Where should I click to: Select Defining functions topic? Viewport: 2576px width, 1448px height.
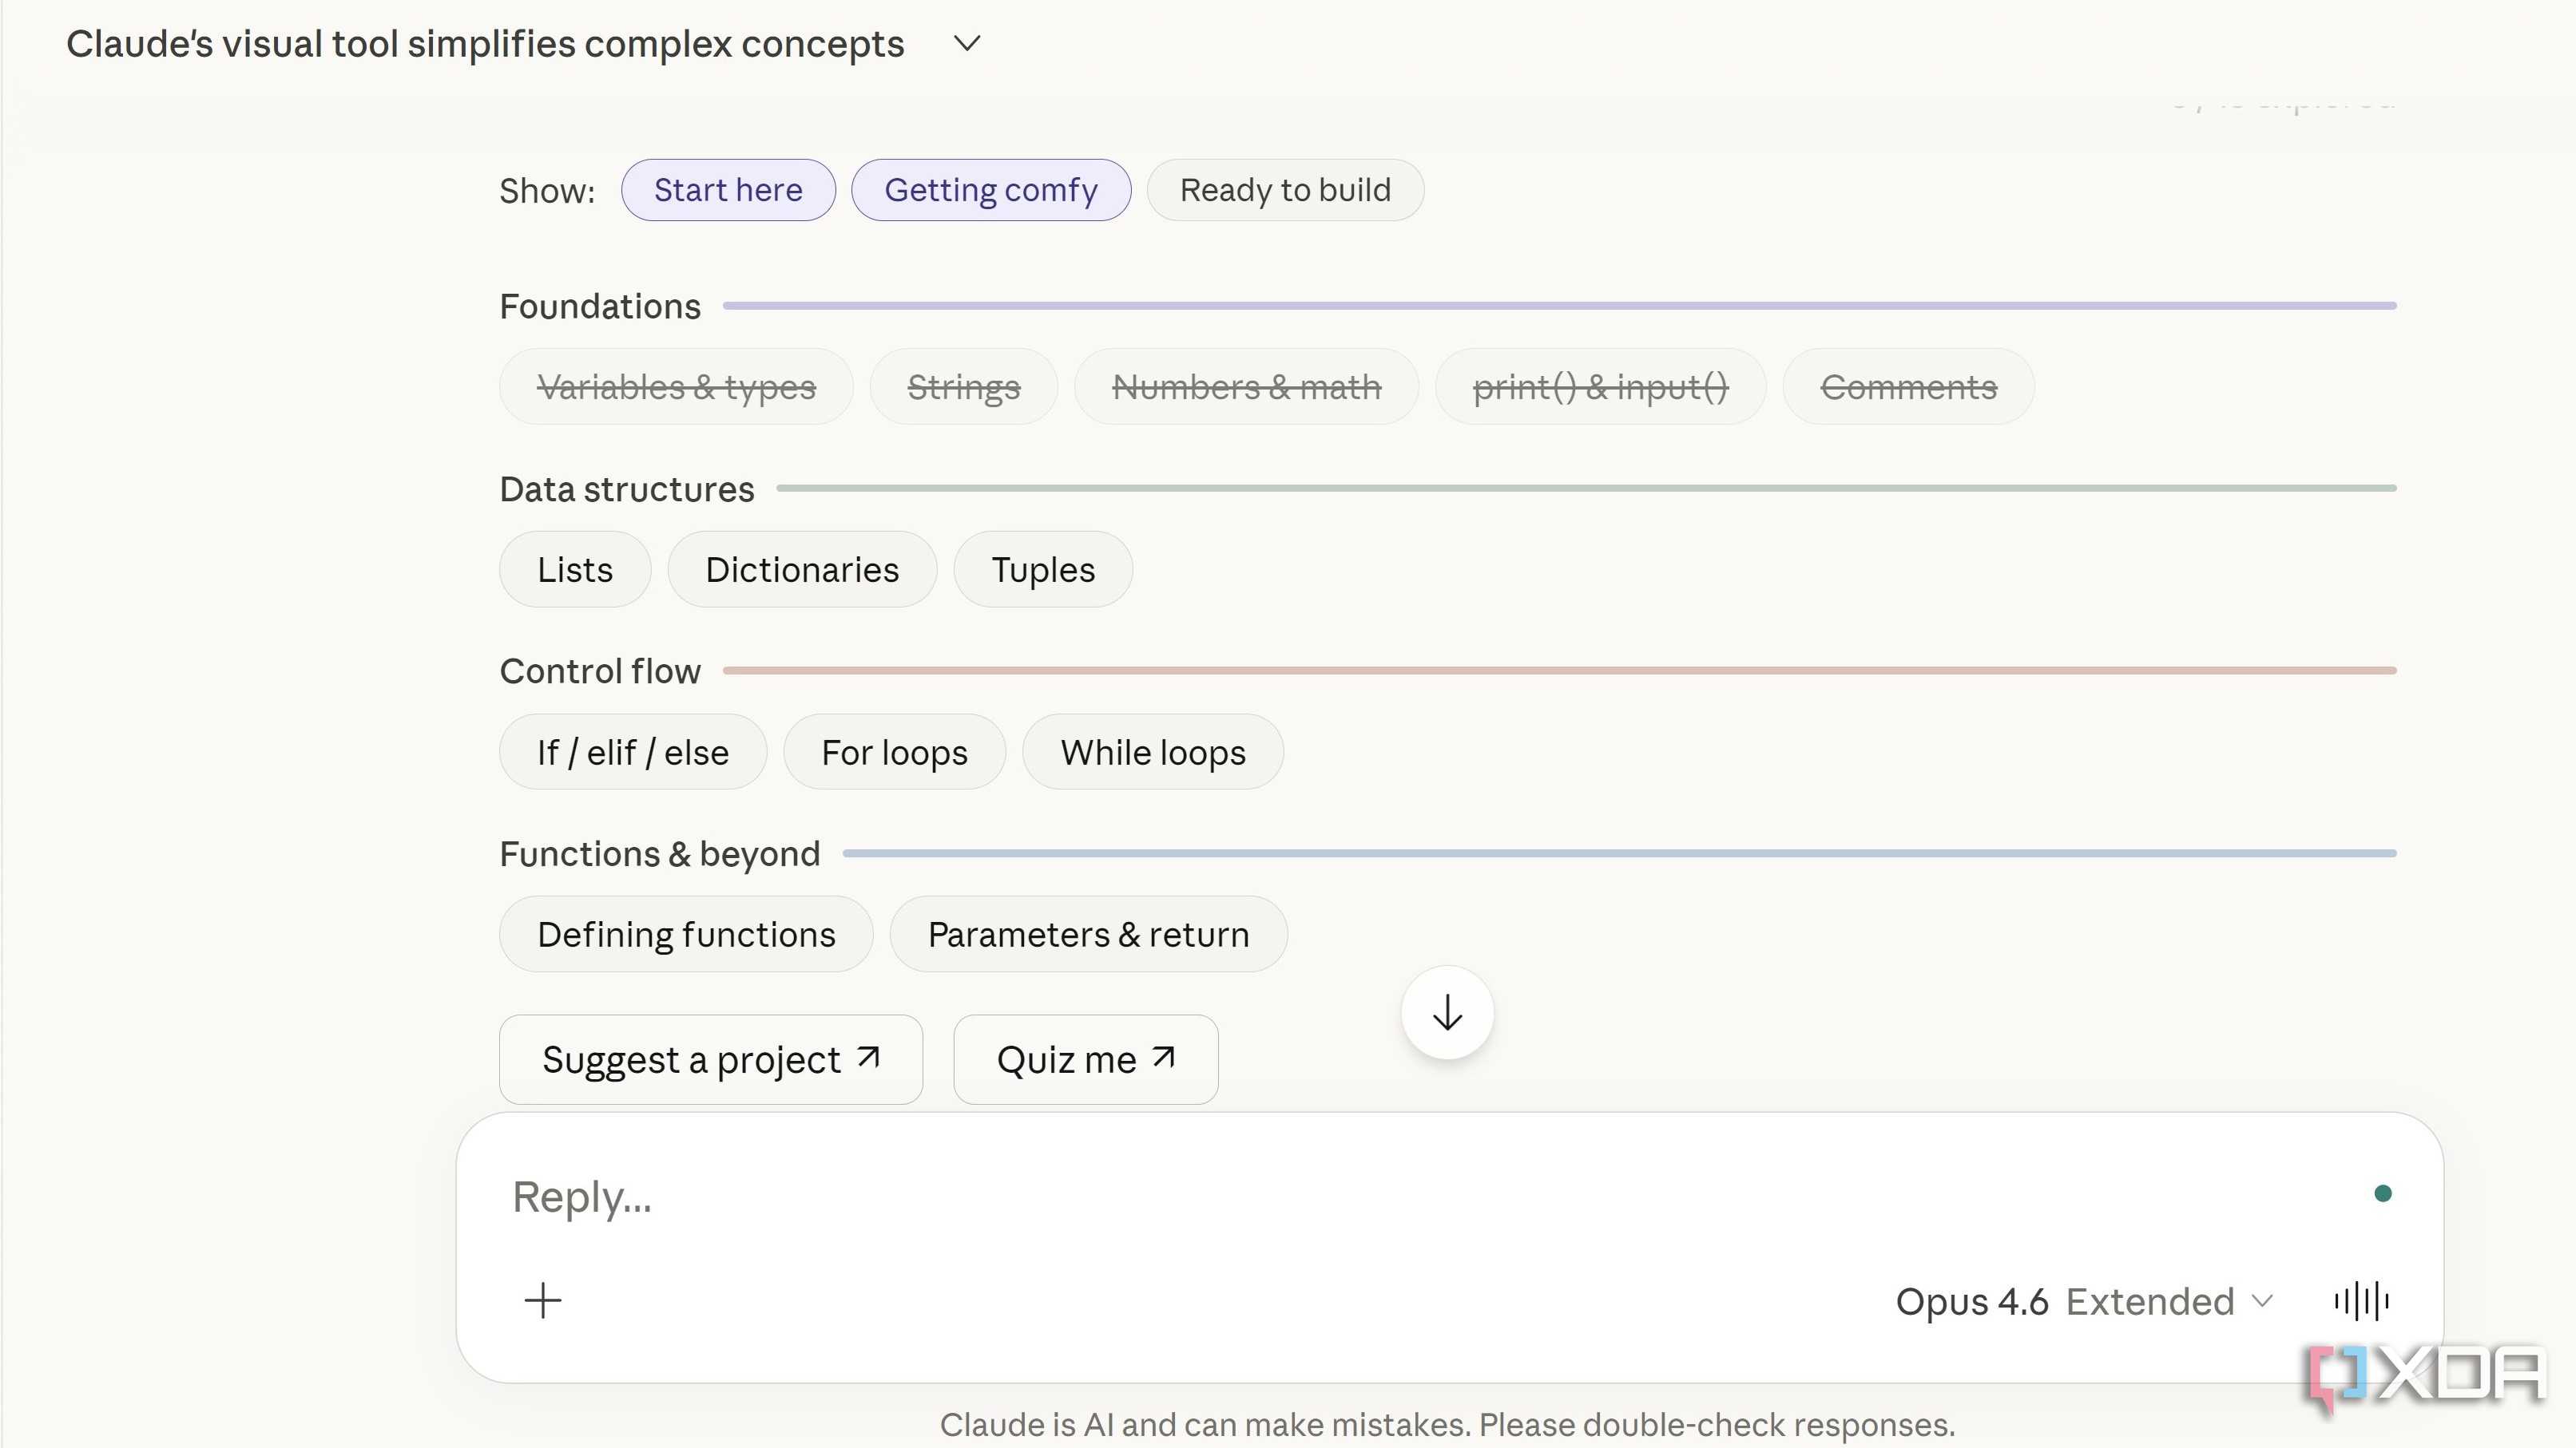tap(686, 935)
